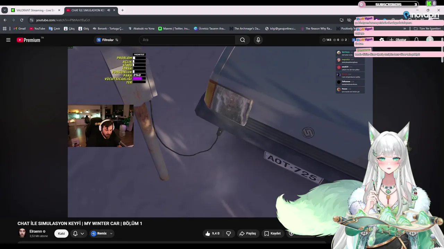Image resolution: width=444 pixels, height=249 pixels.
Task: Click the screen cast icon in address bar
Action: click(342, 20)
